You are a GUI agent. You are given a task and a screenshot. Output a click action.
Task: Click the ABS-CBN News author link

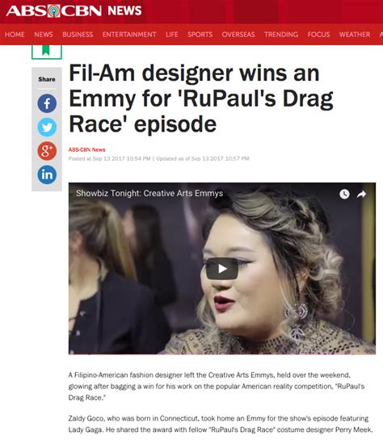86,150
